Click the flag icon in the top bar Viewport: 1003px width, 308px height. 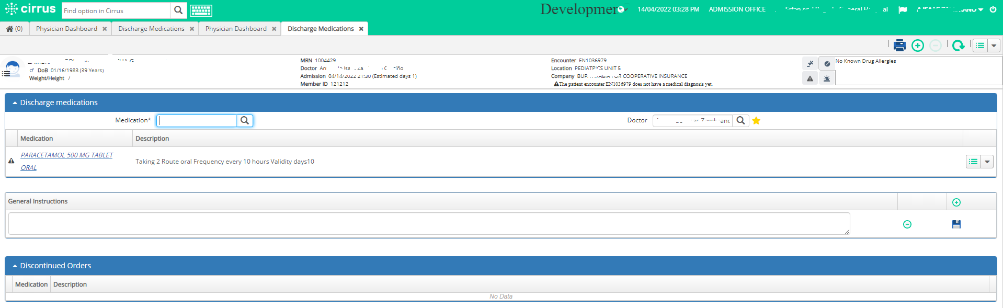(x=903, y=9)
